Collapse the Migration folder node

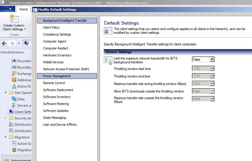5,137
